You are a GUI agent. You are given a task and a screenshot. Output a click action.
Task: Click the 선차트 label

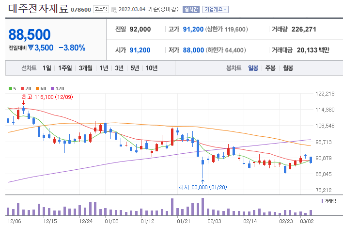pos(29,68)
